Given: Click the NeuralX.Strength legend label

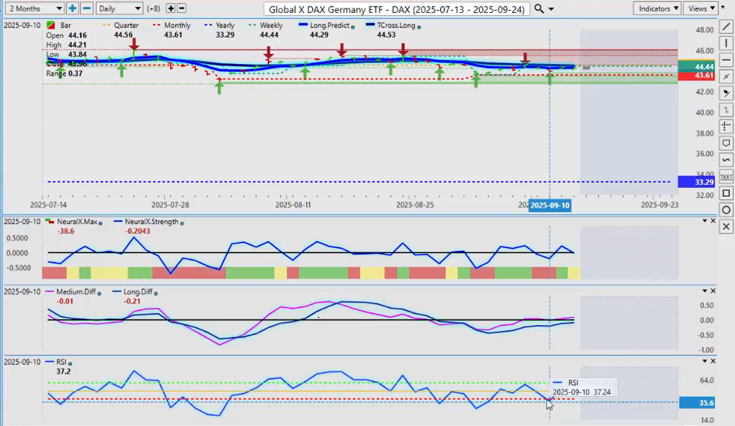Looking at the screenshot, I should [x=151, y=222].
